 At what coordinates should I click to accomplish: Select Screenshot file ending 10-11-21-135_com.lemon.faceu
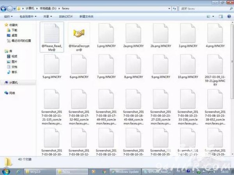(x=52, y=107)
